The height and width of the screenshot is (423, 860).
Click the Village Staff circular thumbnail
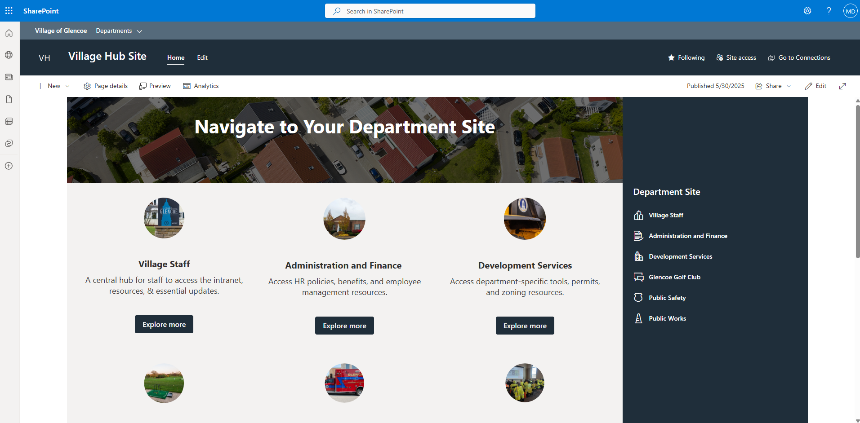click(x=164, y=218)
